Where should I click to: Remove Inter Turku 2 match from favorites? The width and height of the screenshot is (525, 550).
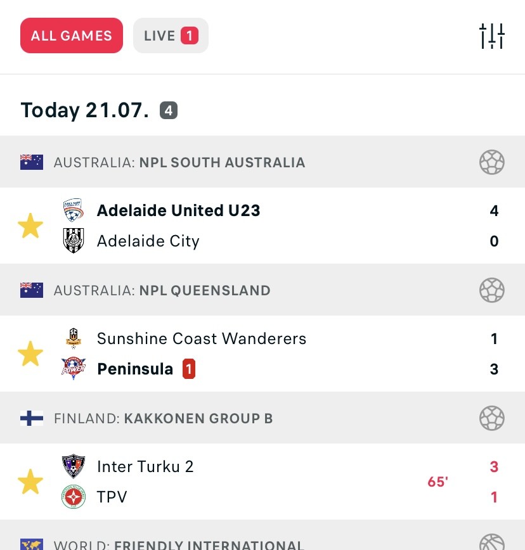coord(30,482)
